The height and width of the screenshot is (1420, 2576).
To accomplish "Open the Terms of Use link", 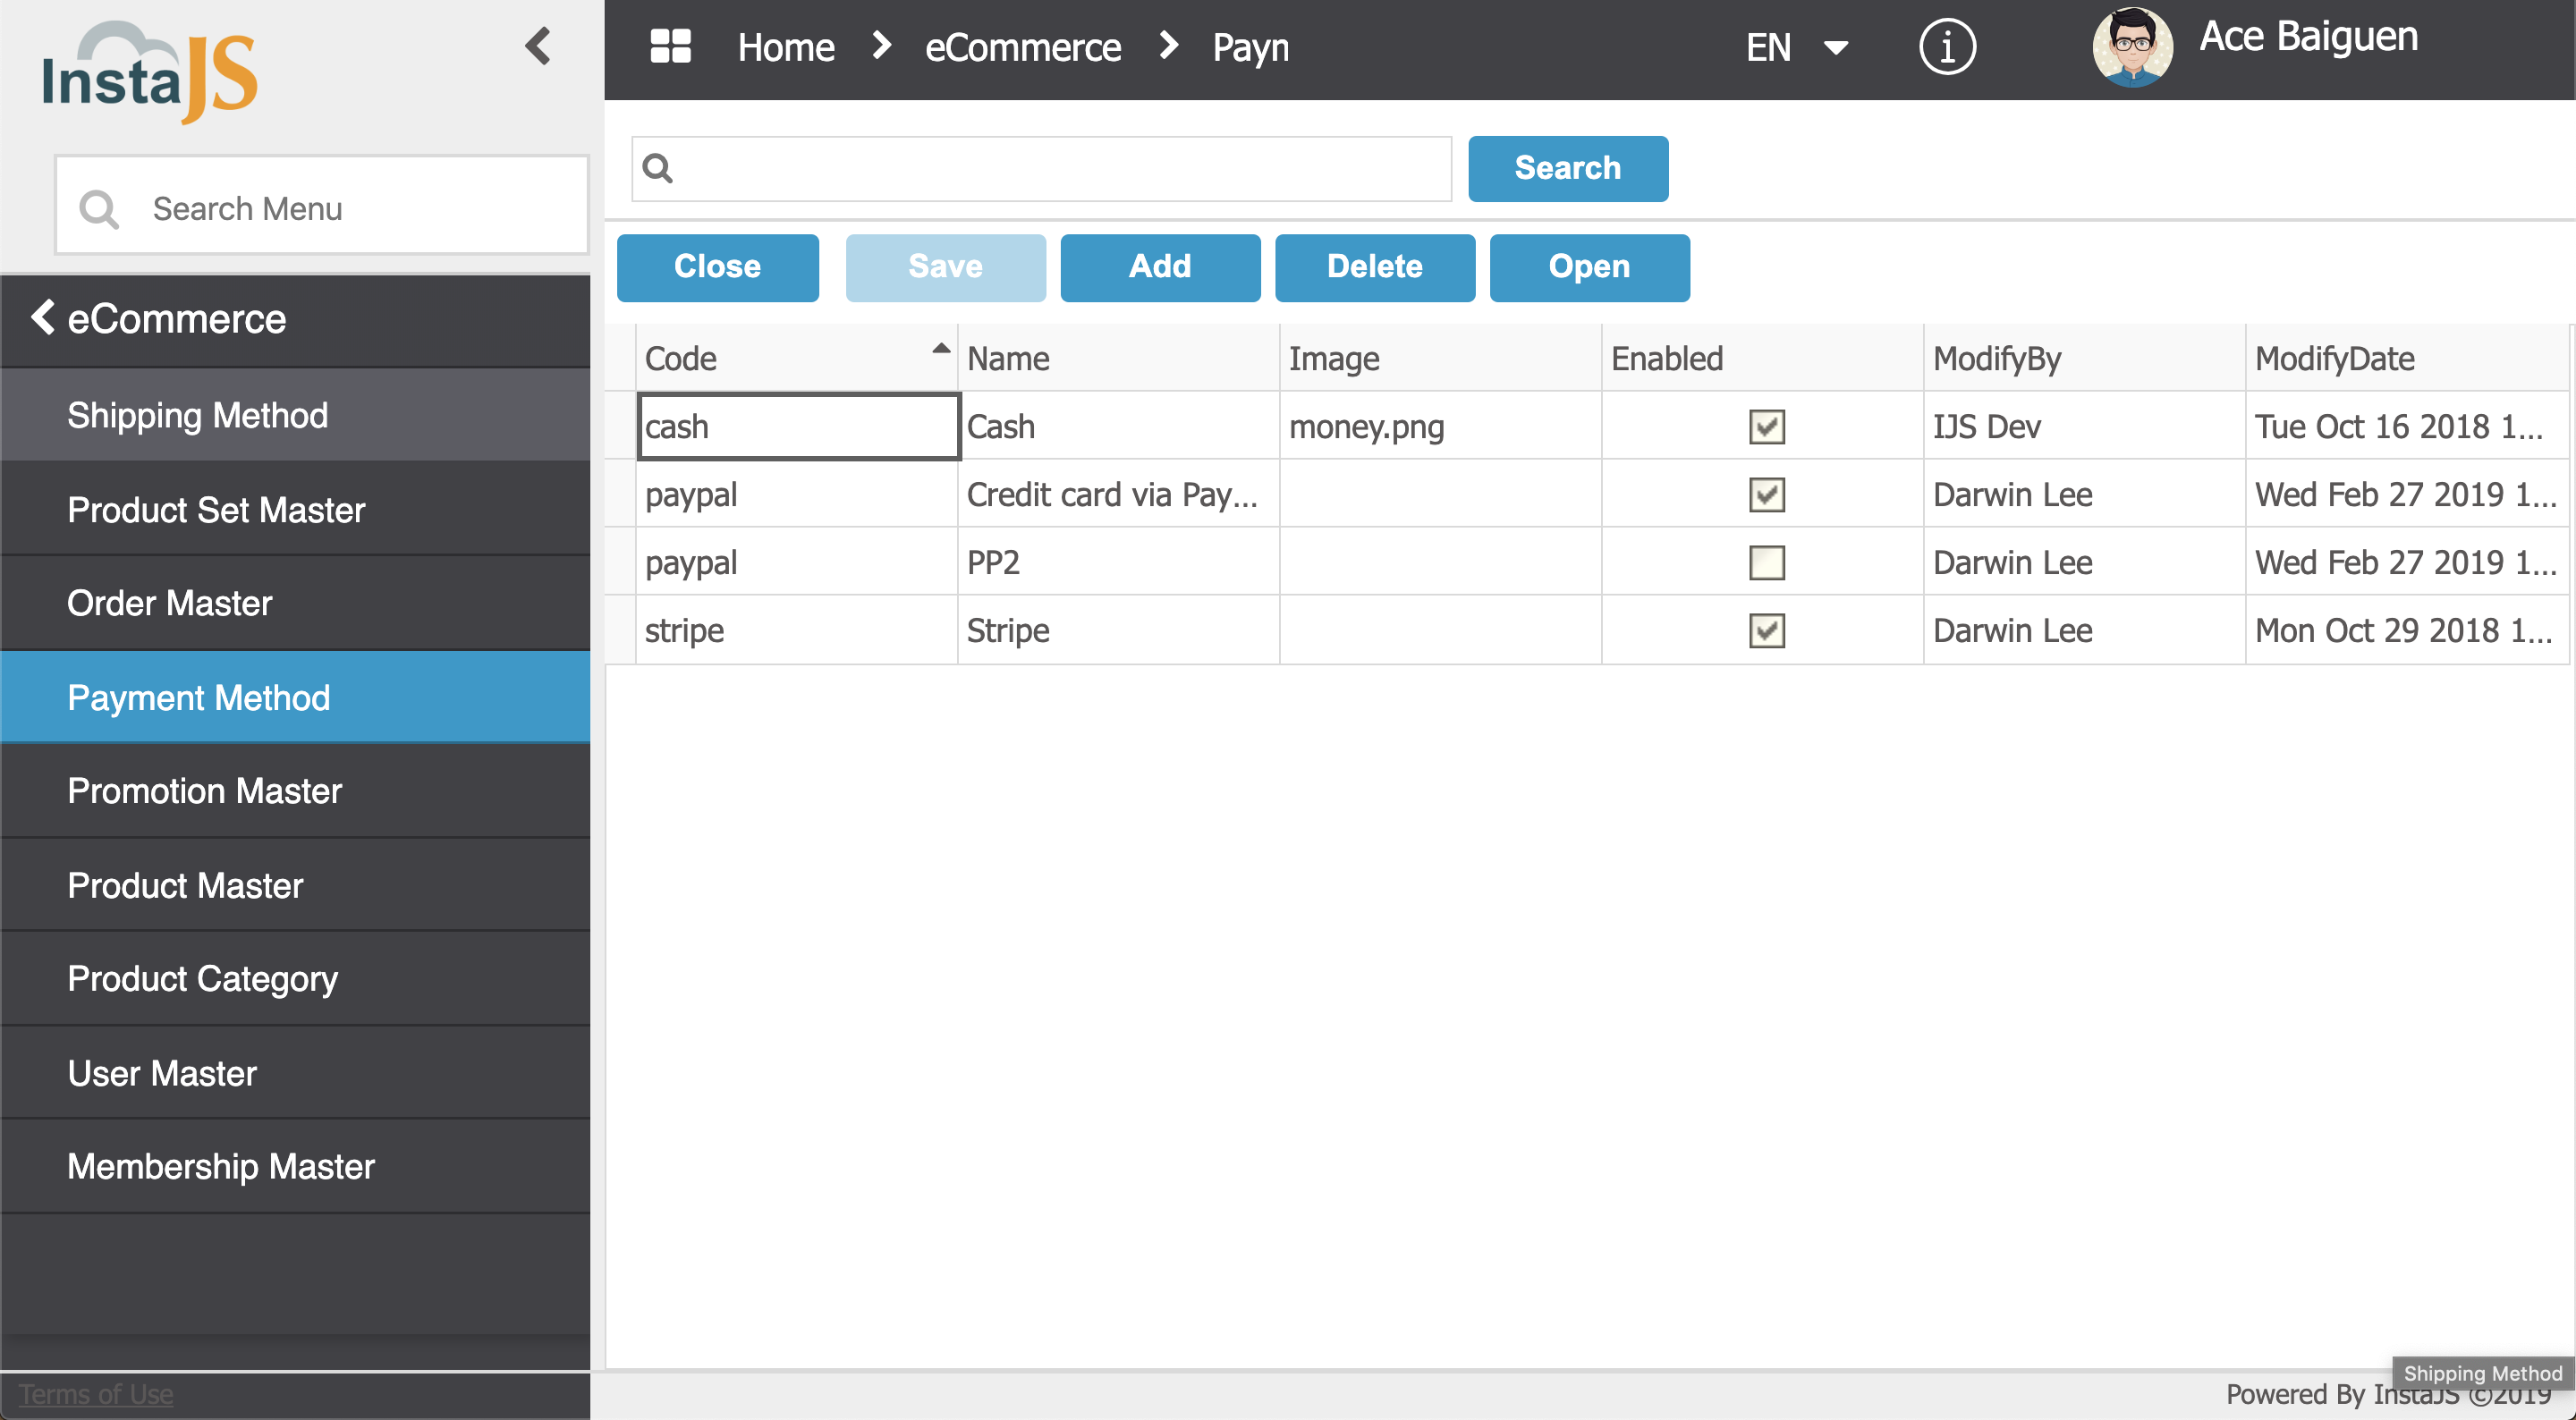I will [96, 1394].
